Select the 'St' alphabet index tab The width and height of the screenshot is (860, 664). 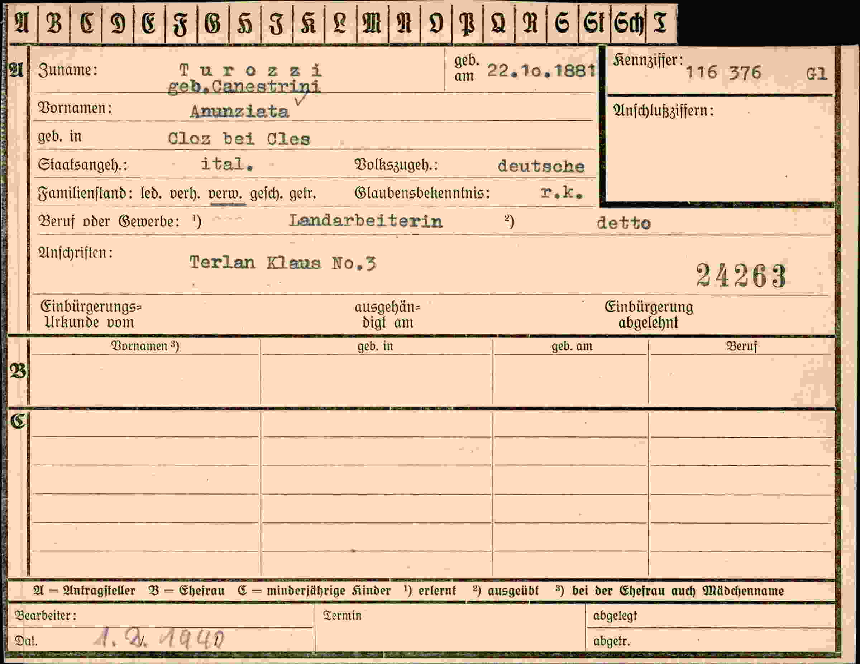pyautogui.click(x=594, y=23)
